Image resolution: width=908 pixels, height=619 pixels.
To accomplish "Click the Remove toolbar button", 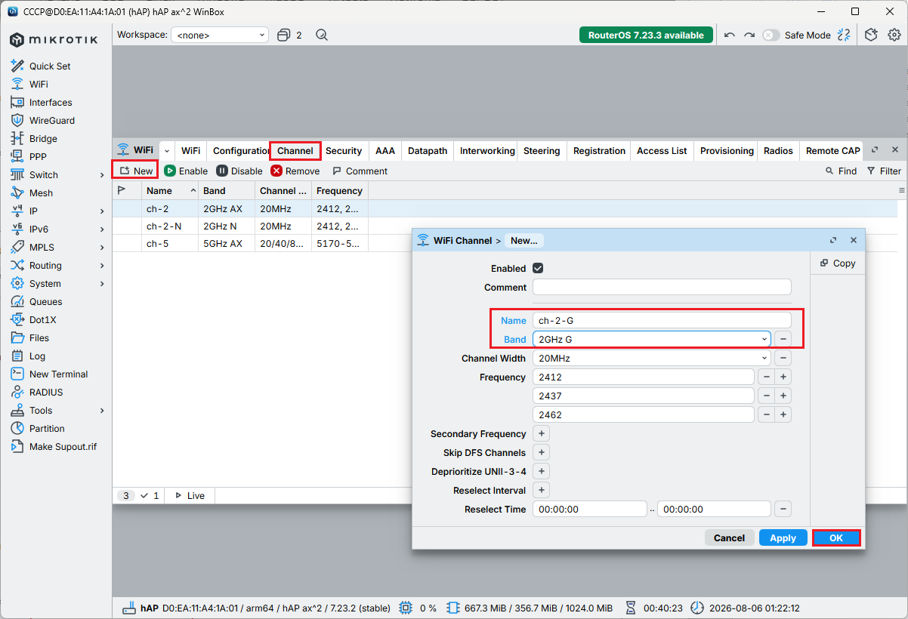I will 295,171.
